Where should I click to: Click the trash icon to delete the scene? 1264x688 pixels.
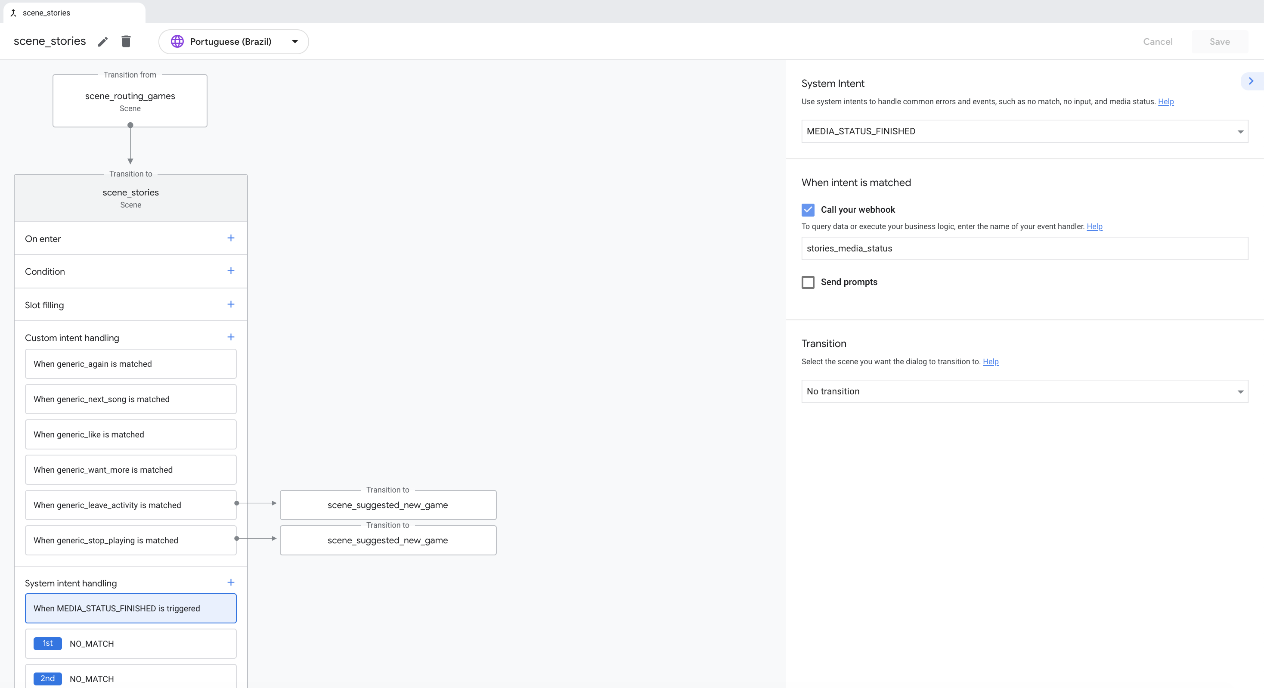pos(126,42)
